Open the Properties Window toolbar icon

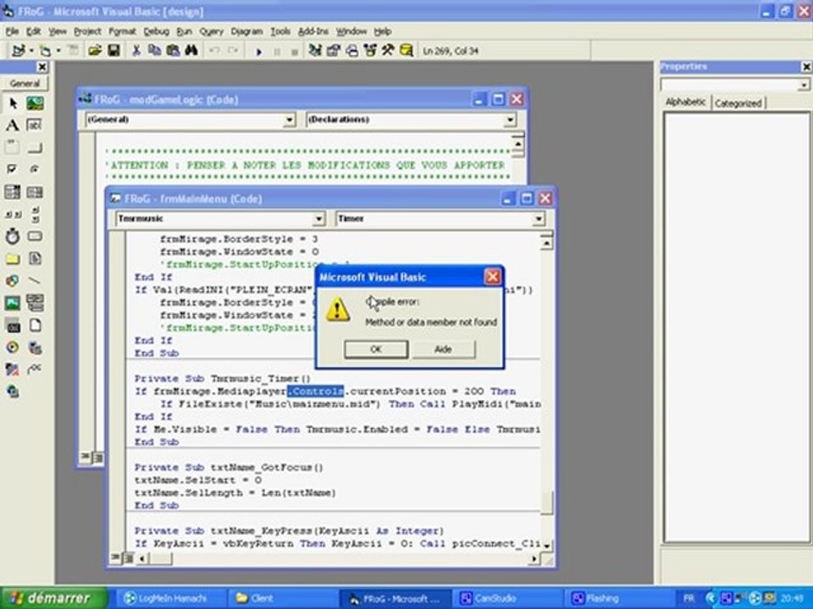334,50
